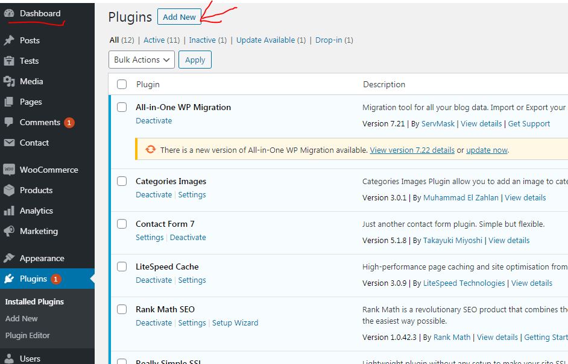Deactivate the Contact Form 7 plugin
This screenshot has width=568, height=364.
(x=188, y=238)
